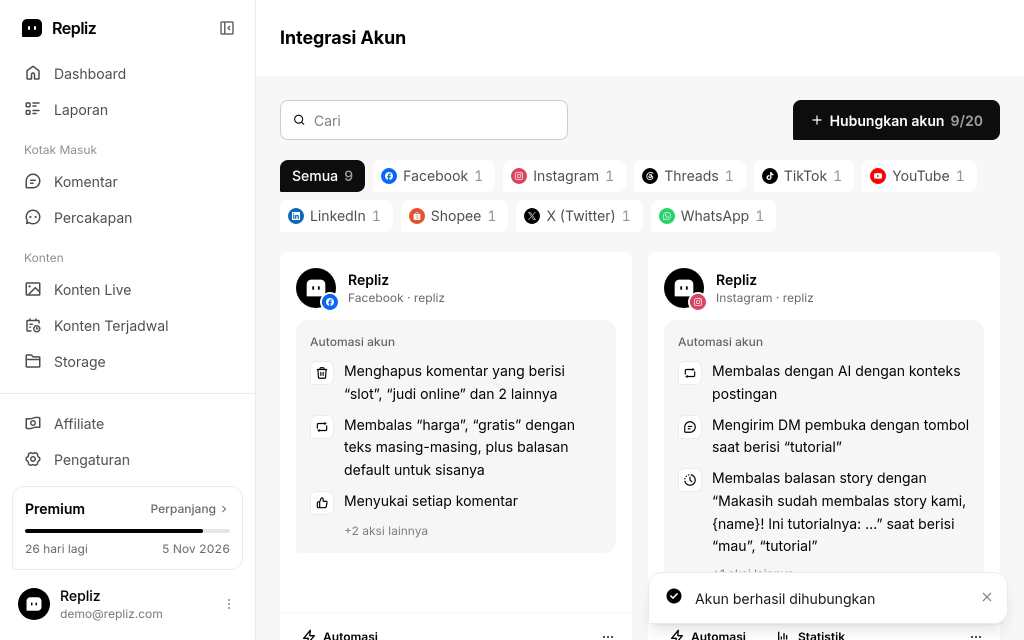Click reply icon beside Membalas dengan AI

coord(690,373)
